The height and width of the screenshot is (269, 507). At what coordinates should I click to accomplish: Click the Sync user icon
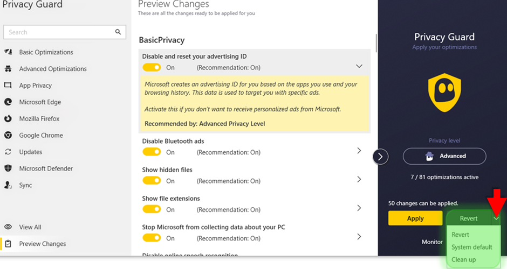pos(8,185)
